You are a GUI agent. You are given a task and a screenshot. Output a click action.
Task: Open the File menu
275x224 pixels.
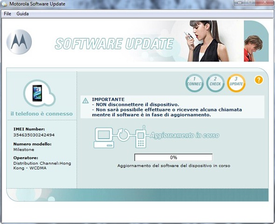point(7,14)
